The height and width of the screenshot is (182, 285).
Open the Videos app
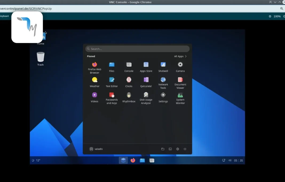(x=94, y=98)
